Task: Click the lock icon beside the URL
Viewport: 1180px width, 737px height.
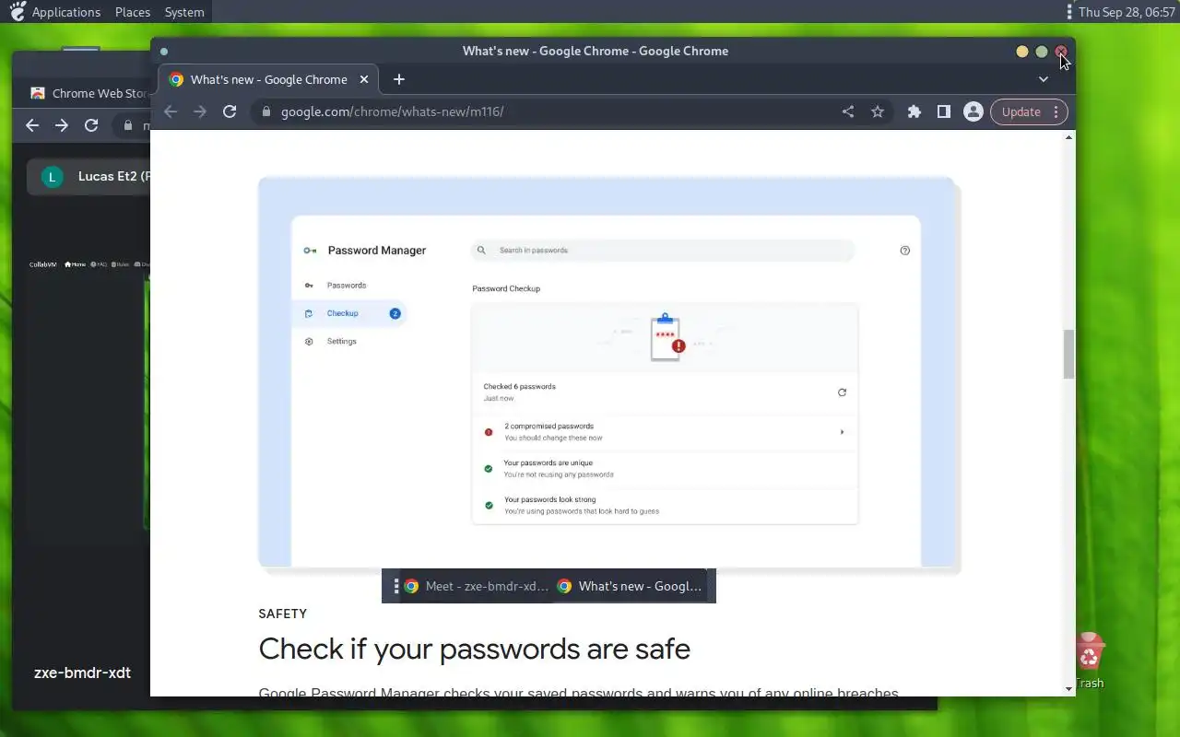Action: pyautogui.click(x=265, y=111)
